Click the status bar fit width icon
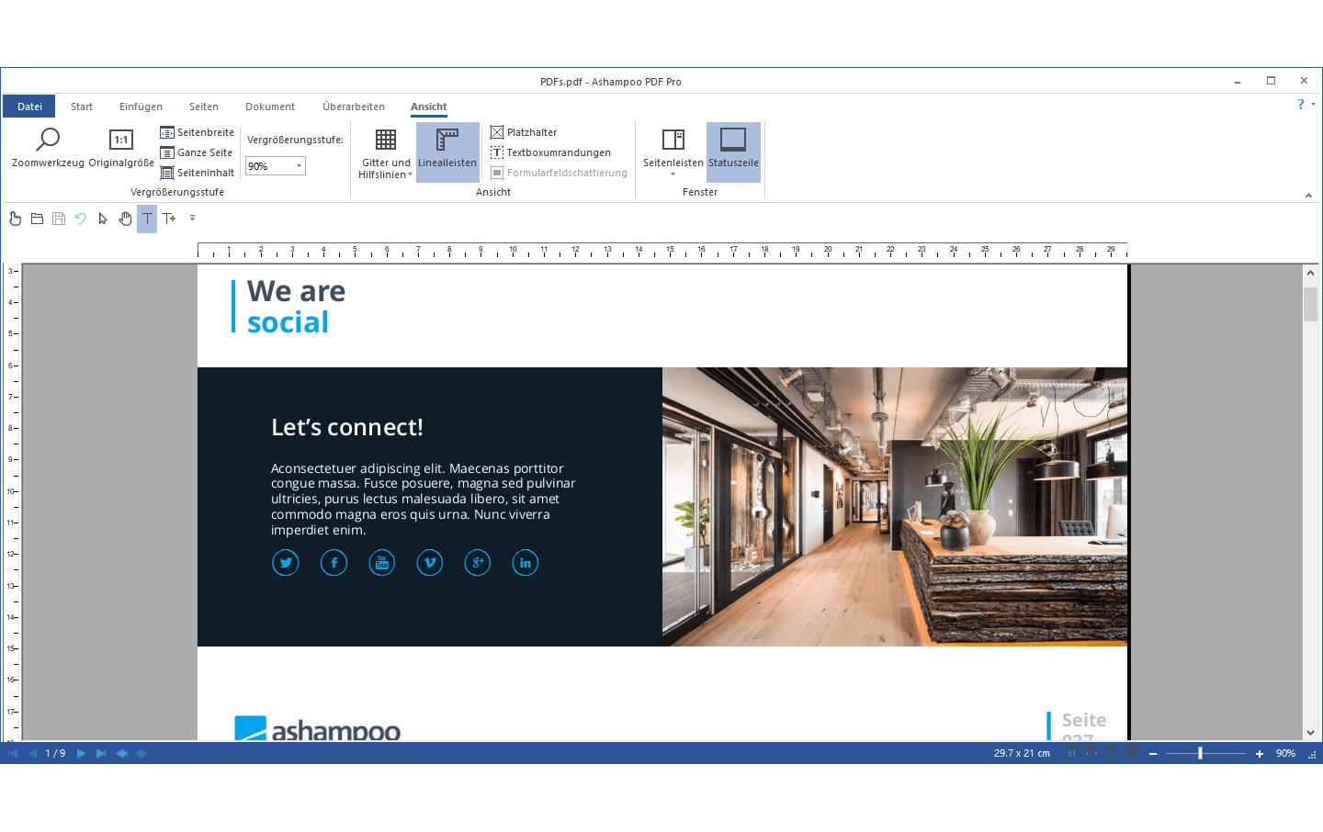The width and height of the screenshot is (1323, 832). pos(1091,753)
